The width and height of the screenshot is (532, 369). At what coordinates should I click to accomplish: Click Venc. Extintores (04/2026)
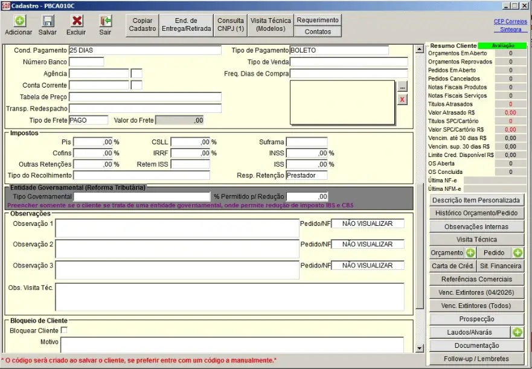click(x=476, y=293)
